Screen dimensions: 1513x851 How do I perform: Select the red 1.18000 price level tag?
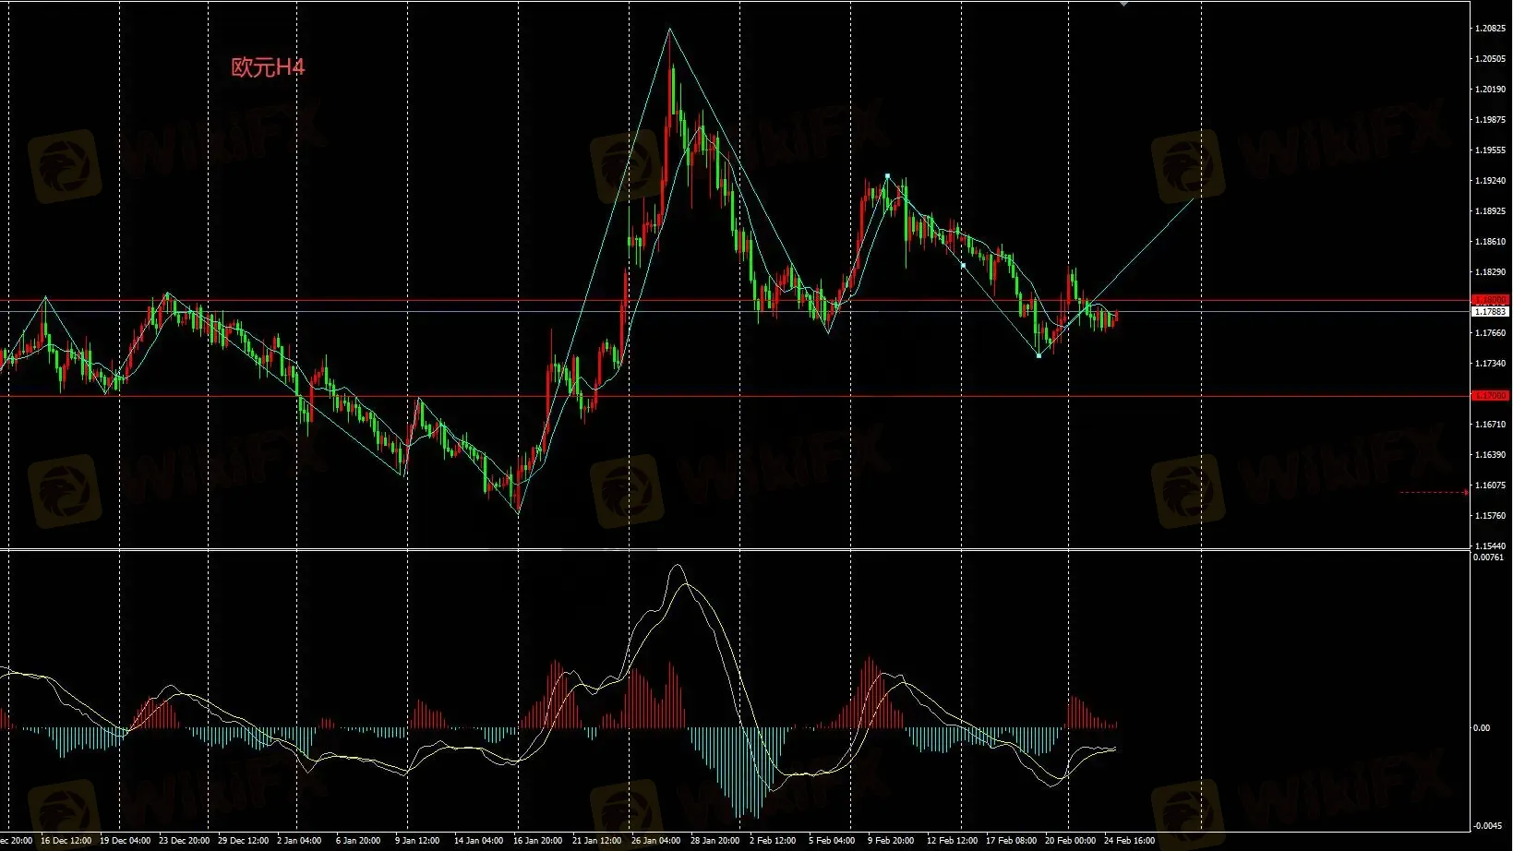click(1490, 300)
